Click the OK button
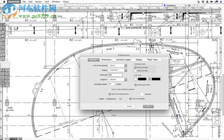 point(148,106)
